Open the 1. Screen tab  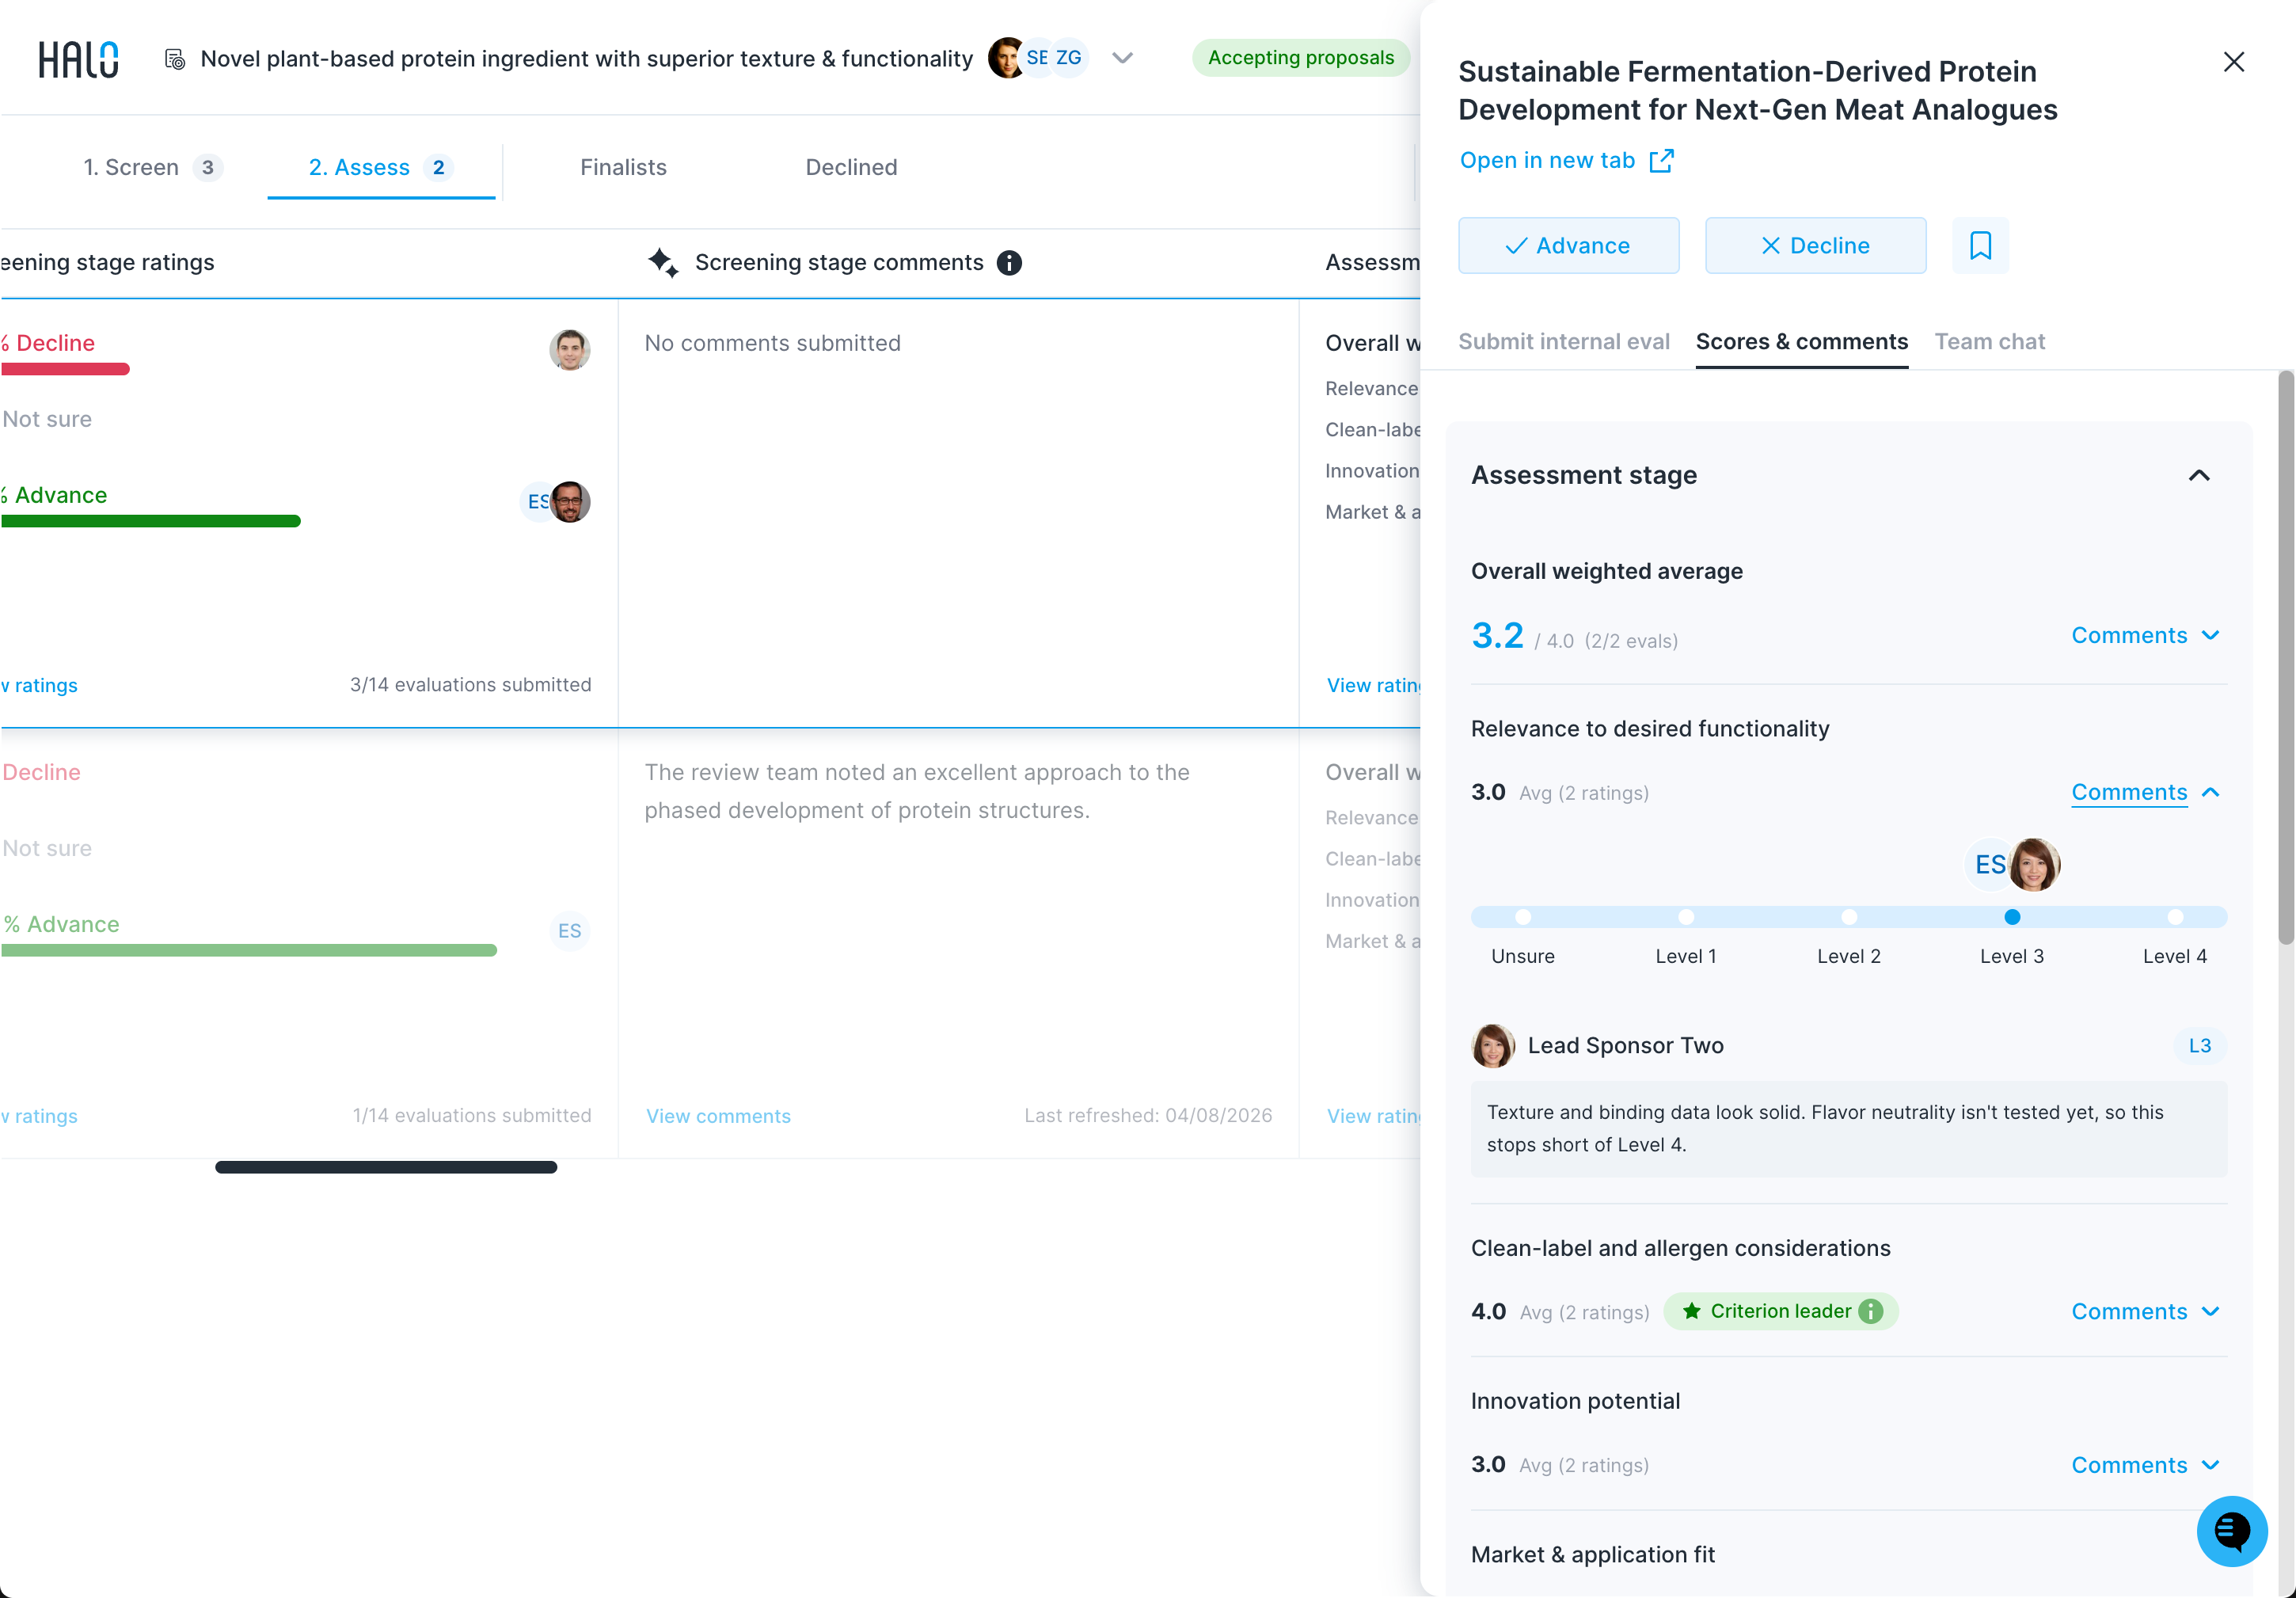(x=152, y=167)
